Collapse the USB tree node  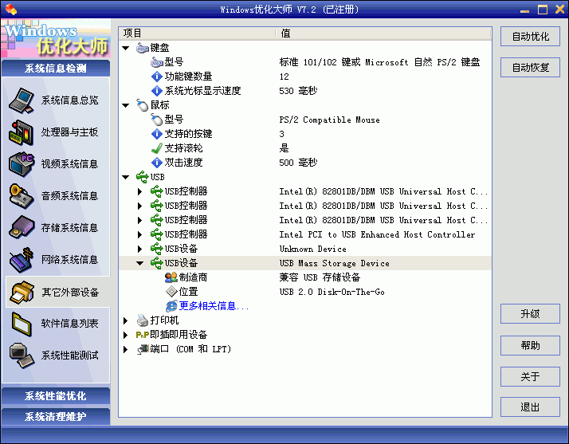pos(126,177)
